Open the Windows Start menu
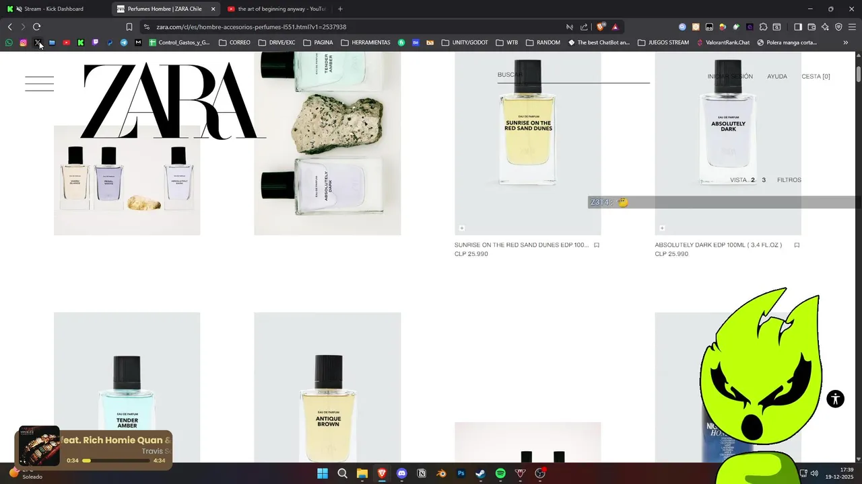The width and height of the screenshot is (862, 484). (x=323, y=473)
